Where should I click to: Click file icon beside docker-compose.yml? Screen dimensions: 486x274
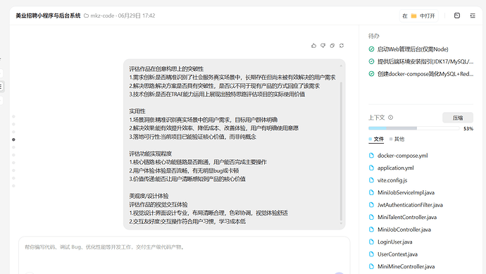click(371, 156)
